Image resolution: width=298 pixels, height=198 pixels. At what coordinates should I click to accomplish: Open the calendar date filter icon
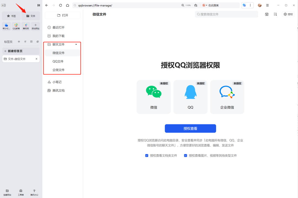(x=267, y=14)
